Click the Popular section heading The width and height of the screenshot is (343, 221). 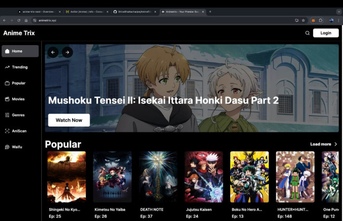[63, 144]
